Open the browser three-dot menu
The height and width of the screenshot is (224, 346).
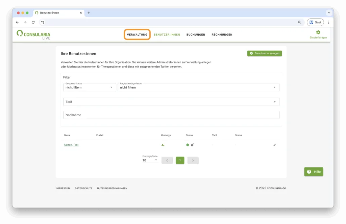tap(329, 22)
